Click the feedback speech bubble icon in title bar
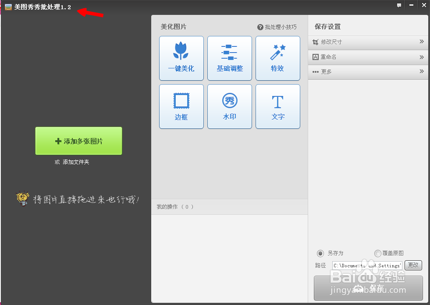The height and width of the screenshot is (305, 430). [x=399, y=5]
